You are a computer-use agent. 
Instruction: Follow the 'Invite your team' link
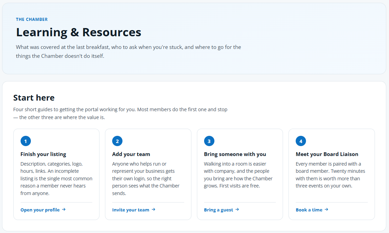[x=134, y=210]
